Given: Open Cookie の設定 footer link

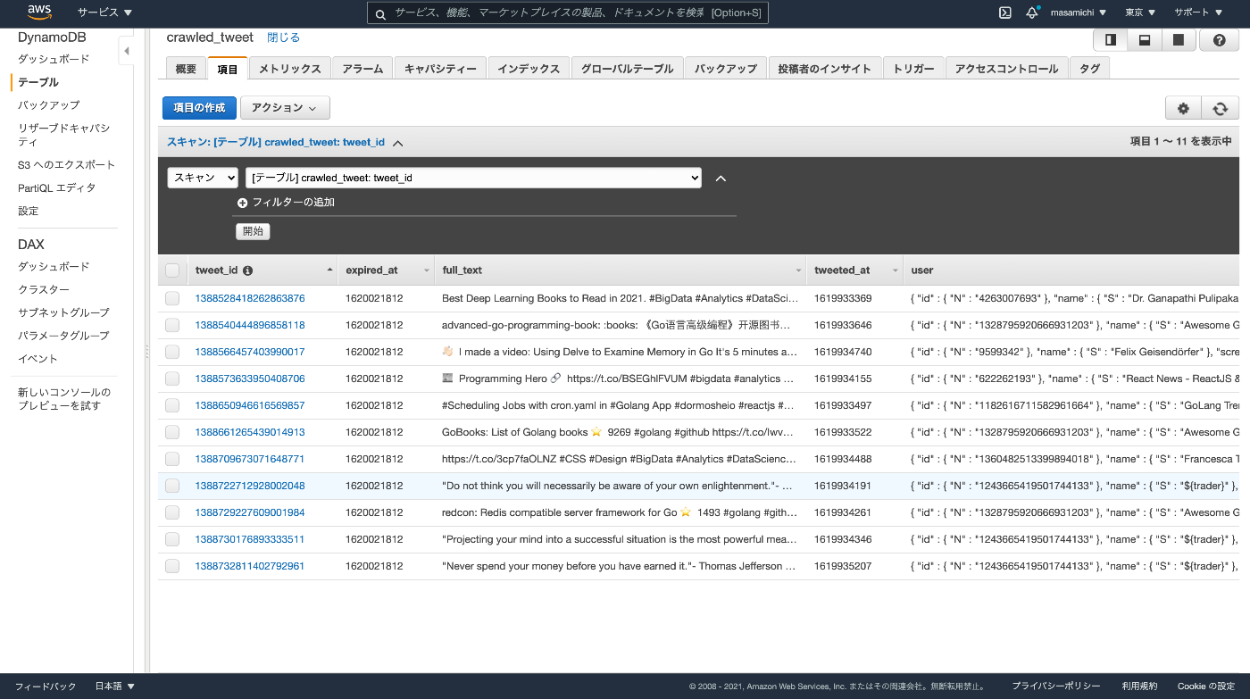Looking at the screenshot, I should [x=1206, y=687].
